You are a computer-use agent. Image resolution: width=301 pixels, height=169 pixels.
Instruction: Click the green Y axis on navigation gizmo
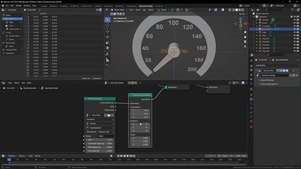[240, 25]
